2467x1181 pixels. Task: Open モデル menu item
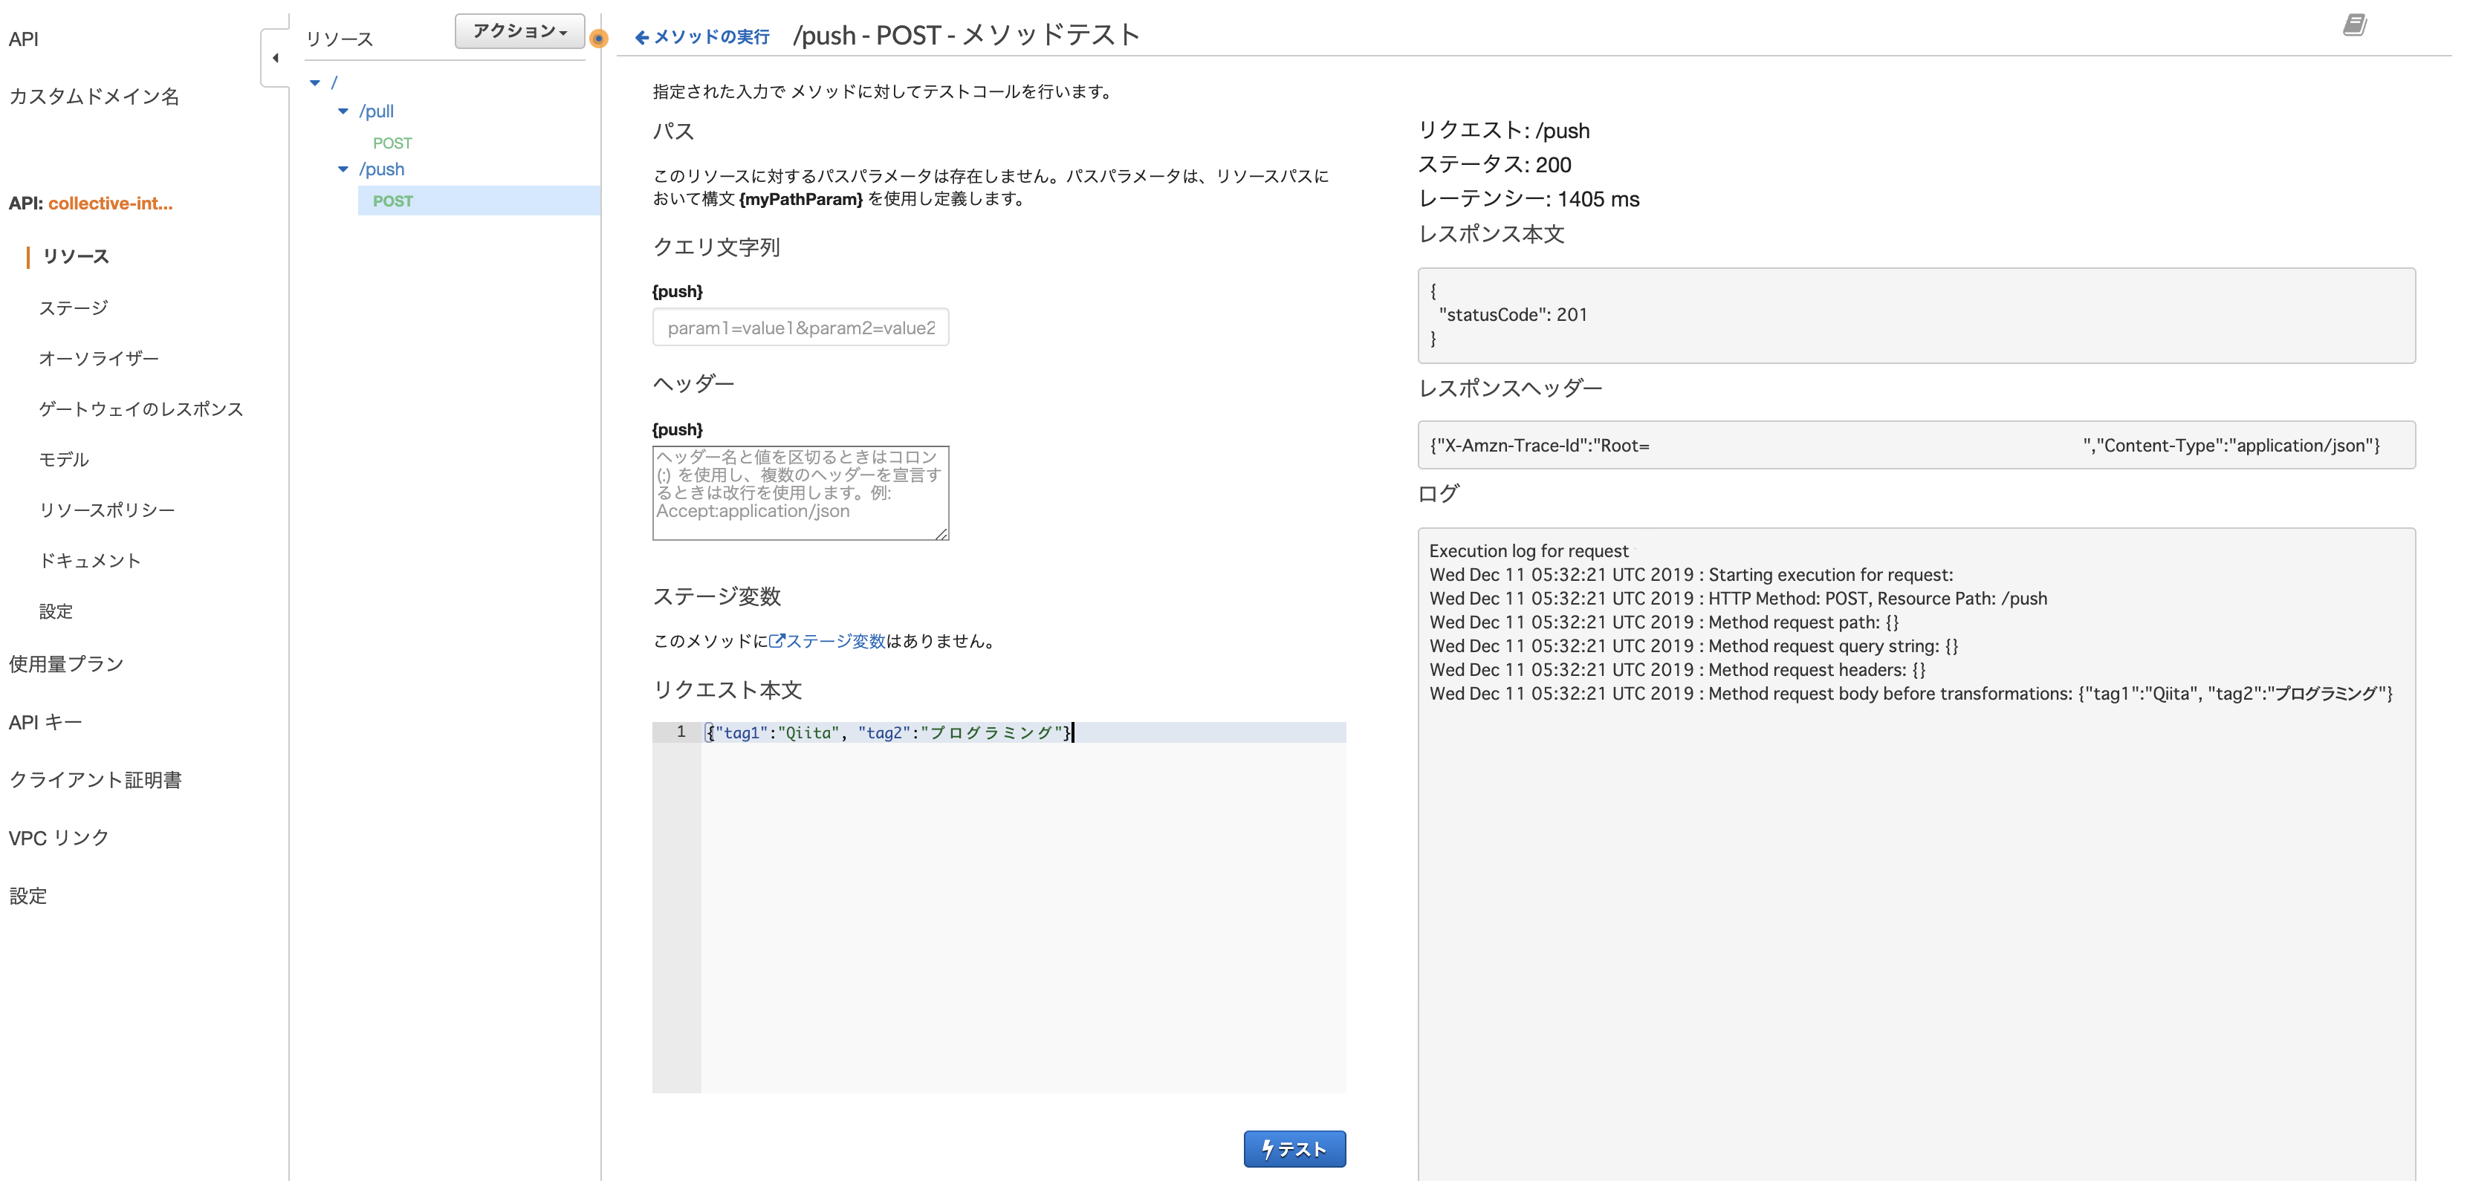[x=63, y=461]
